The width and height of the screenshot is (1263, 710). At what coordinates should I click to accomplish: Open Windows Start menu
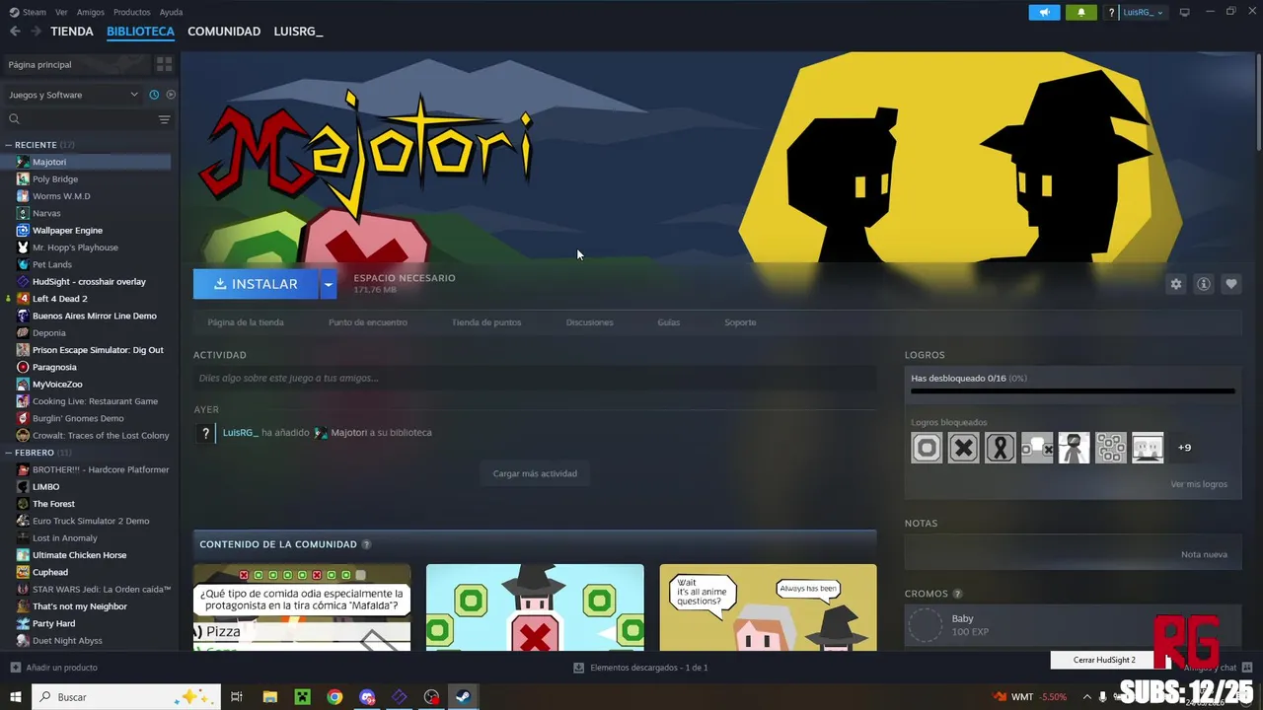15,697
